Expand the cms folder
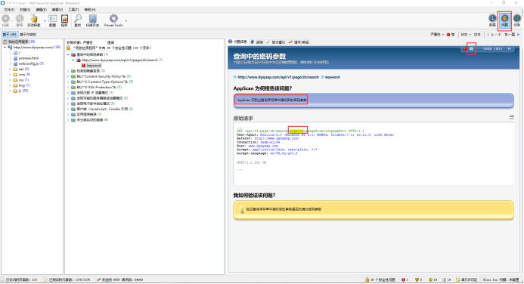Image resolution: width=524 pixels, height=284 pixels. (10, 75)
